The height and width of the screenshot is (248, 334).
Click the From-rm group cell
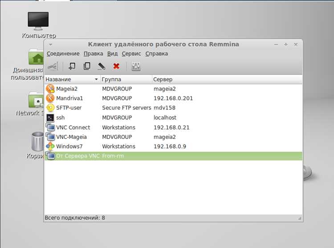[x=113, y=156]
